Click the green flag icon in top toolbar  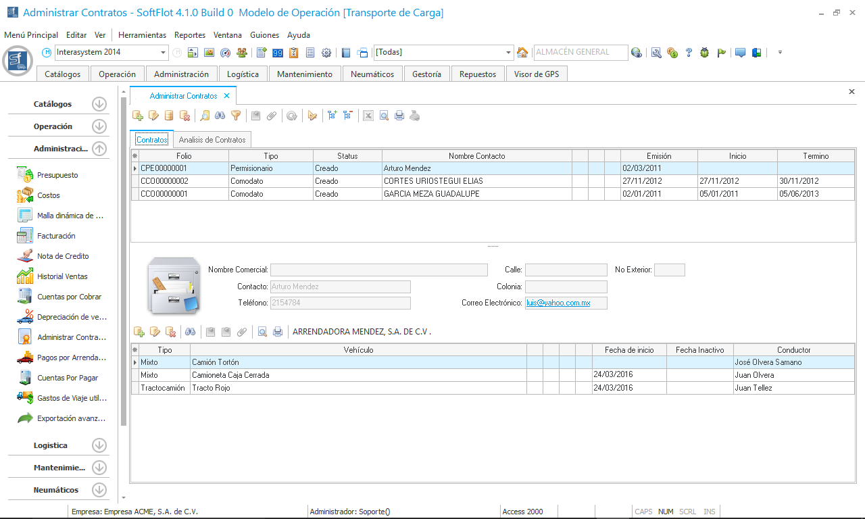pos(721,53)
